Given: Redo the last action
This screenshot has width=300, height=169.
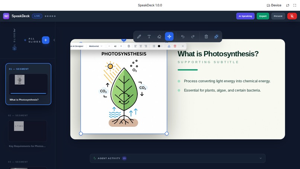Looking at the screenshot, I should coord(193,37).
